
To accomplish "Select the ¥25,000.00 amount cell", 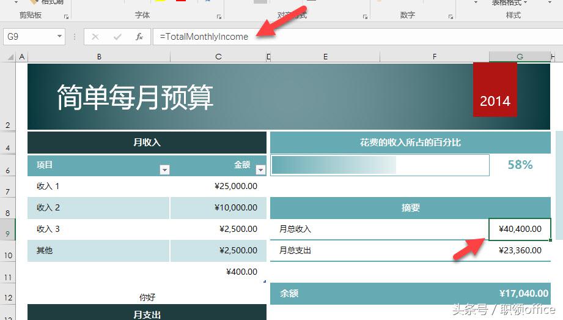I will (x=218, y=186).
